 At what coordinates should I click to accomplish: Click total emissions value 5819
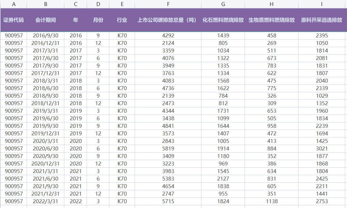point(168,149)
